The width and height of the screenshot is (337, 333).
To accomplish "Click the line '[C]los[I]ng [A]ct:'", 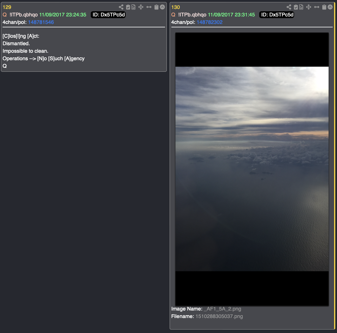I will click(x=21, y=36).
